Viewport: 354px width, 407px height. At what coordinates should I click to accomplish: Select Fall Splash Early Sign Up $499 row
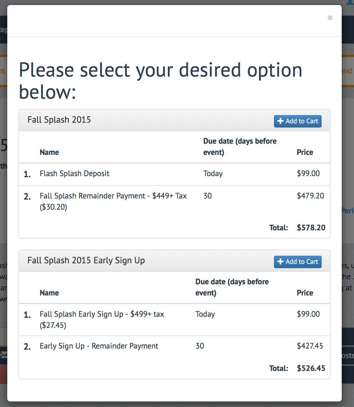coord(174,320)
